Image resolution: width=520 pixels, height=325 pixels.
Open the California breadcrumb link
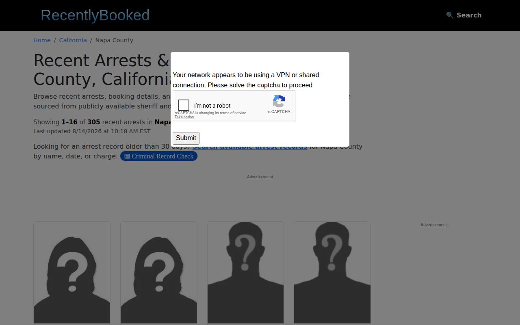pyautogui.click(x=73, y=40)
